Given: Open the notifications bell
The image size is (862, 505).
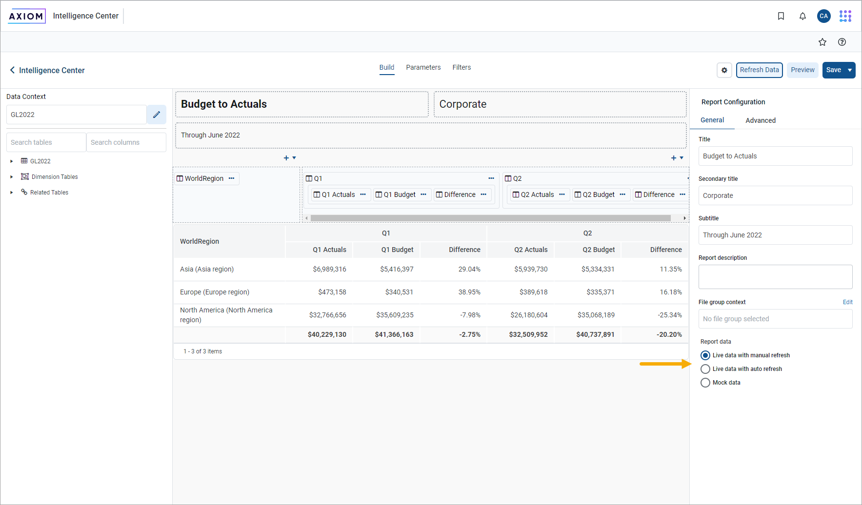Looking at the screenshot, I should click(802, 16).
